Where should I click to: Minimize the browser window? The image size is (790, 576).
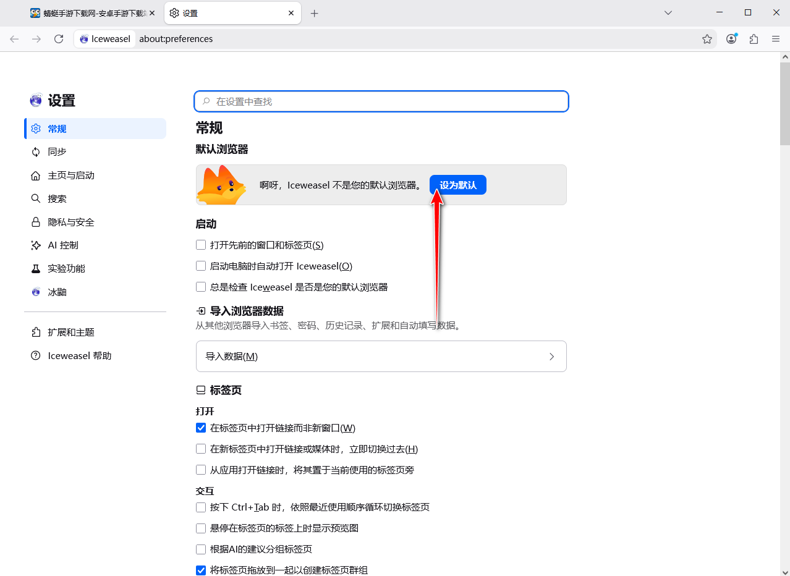click(x=719, y=13)
